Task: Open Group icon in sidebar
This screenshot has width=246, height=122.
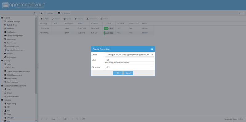Action: [x=5, y=93]
